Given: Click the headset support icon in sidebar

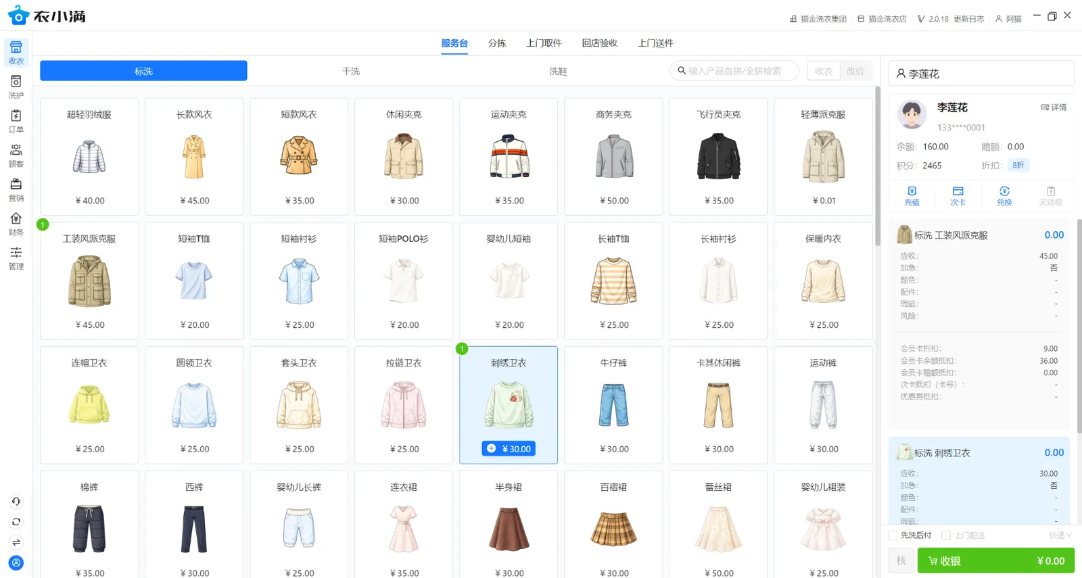Looking at the screenshot, I should pyautogui.click(x=16, y=501).
